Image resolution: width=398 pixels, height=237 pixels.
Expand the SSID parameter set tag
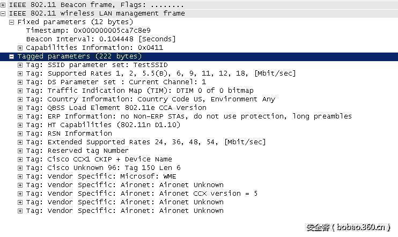point(20,65)
